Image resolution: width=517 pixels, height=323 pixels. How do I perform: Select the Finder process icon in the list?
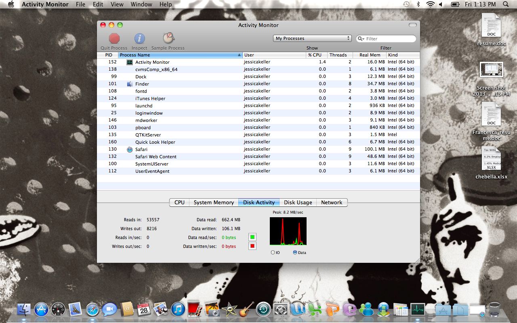coord(130,84)
